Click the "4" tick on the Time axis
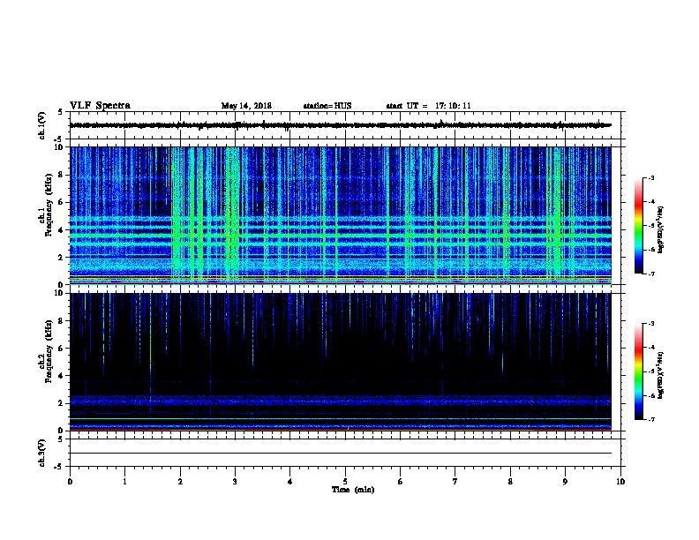The height and width of the screenshot is (540, 699). point(290,482)
